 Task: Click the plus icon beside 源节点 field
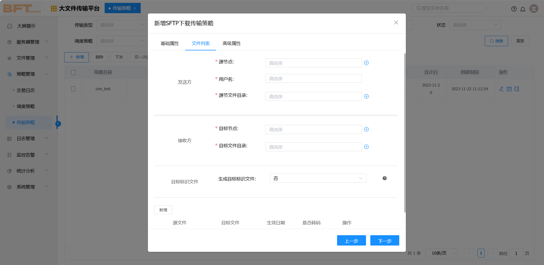point(366,63)
